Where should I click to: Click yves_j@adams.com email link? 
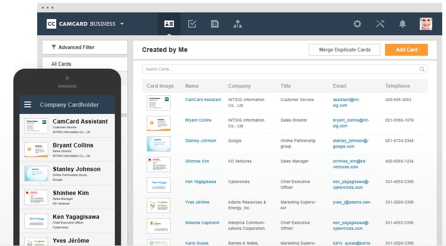(x=352, y=202)
